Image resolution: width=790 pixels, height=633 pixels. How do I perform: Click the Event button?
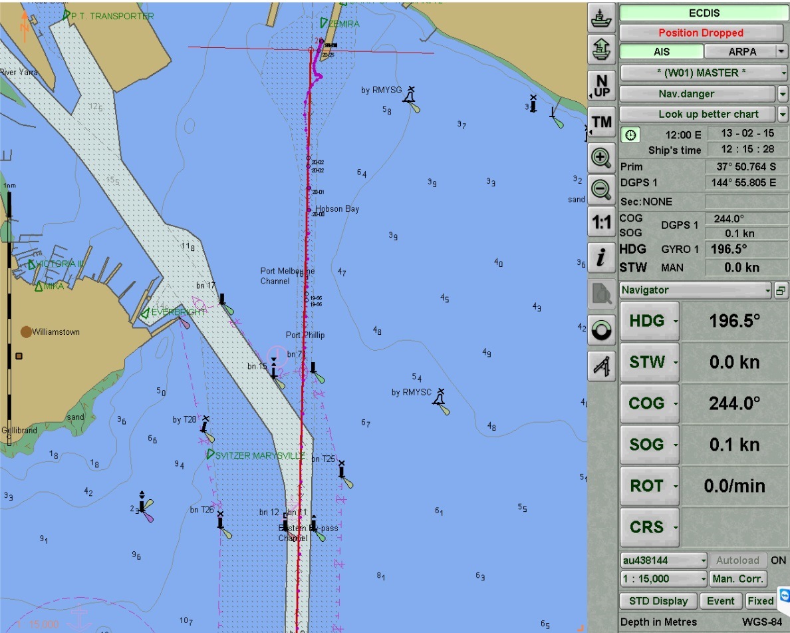coord(720,601)
